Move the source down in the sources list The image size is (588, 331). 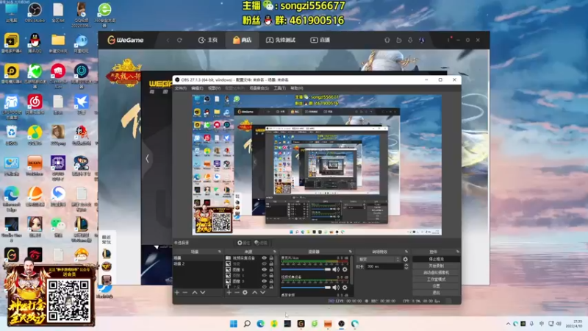[x=263, y=292]
